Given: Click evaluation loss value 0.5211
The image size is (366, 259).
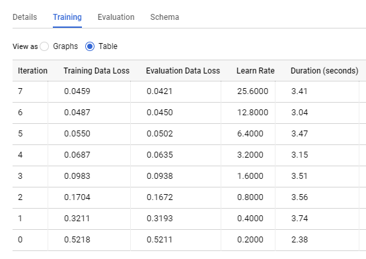Looking at the screenshot, I should [x=160, y=240].
